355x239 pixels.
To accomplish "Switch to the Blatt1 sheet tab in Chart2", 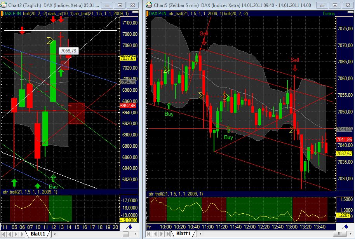I will click(39, 234).
